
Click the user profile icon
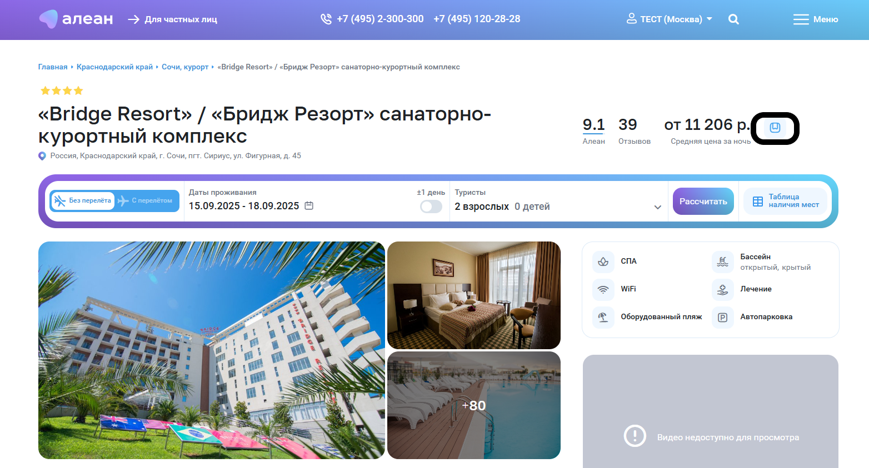pyautogui.click(x=632, y=19)
